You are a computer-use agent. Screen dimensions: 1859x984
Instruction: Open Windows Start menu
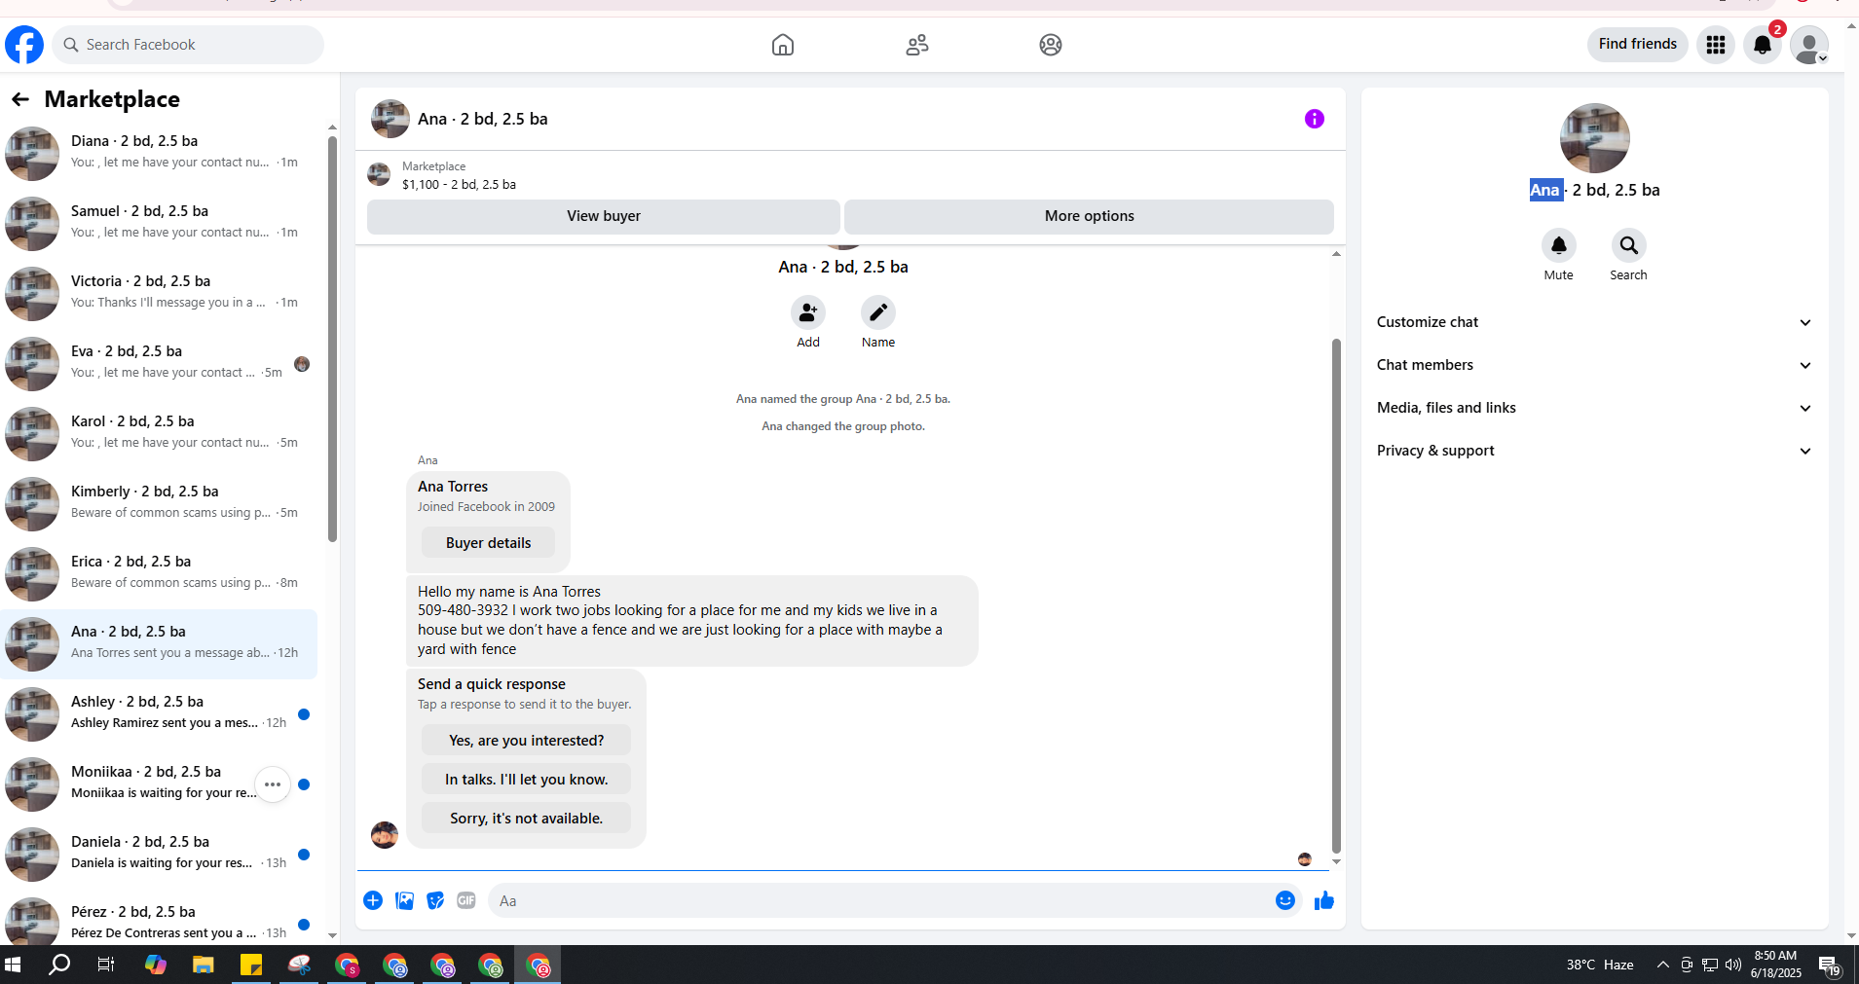[x=13, y=965]
